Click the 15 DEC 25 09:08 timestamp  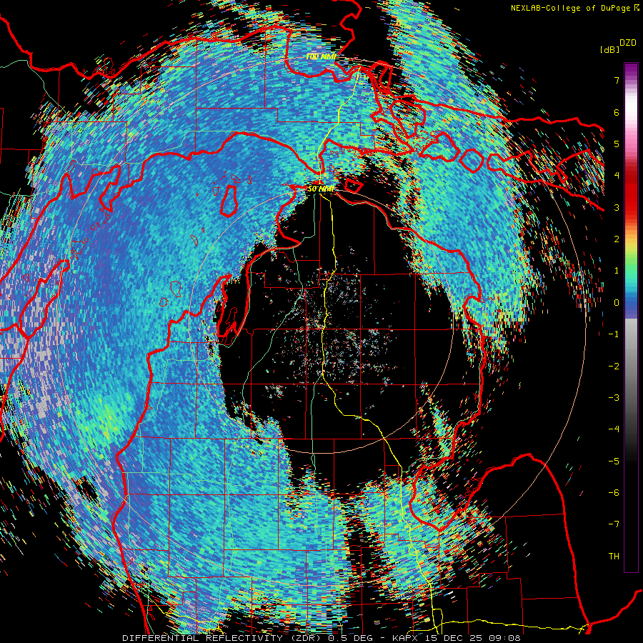(474, 638)
